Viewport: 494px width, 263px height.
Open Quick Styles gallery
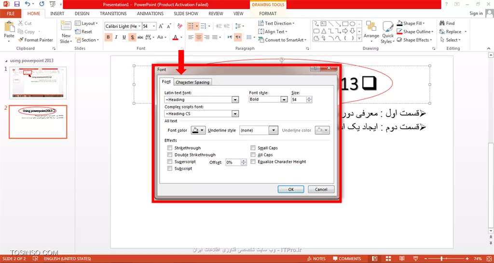388,32
